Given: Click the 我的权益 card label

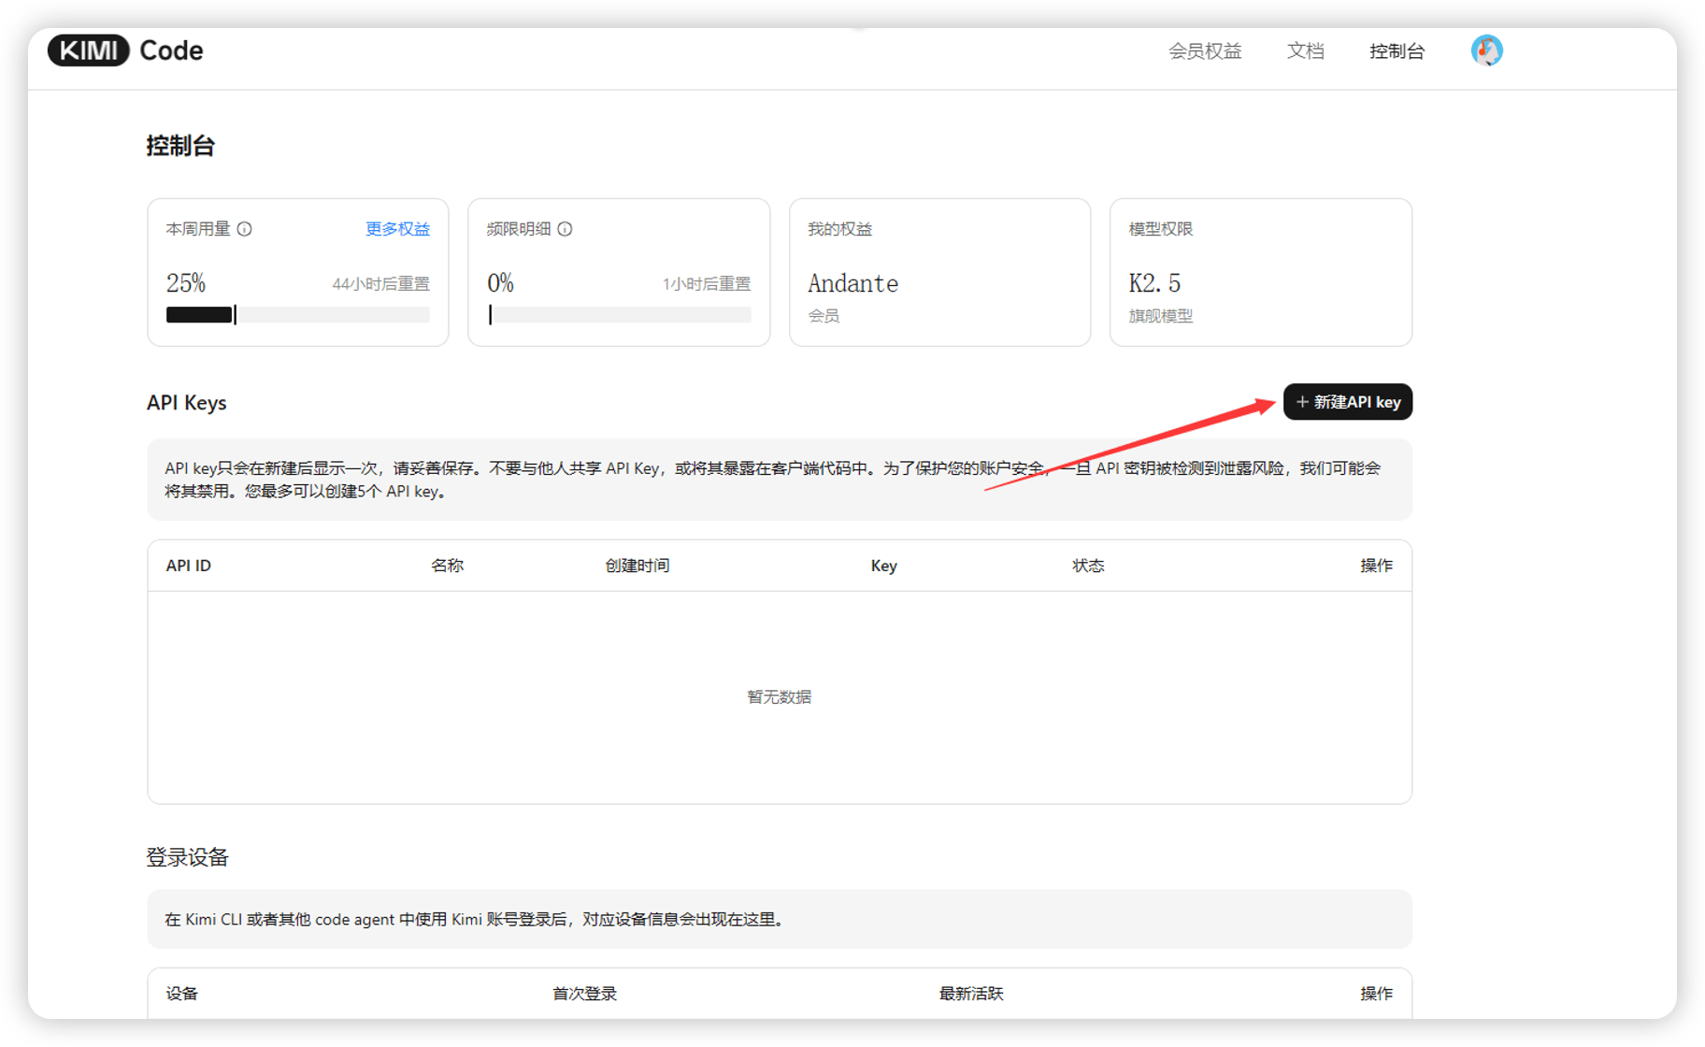Looking at the screenshot, I should click(x=839, y=229).
